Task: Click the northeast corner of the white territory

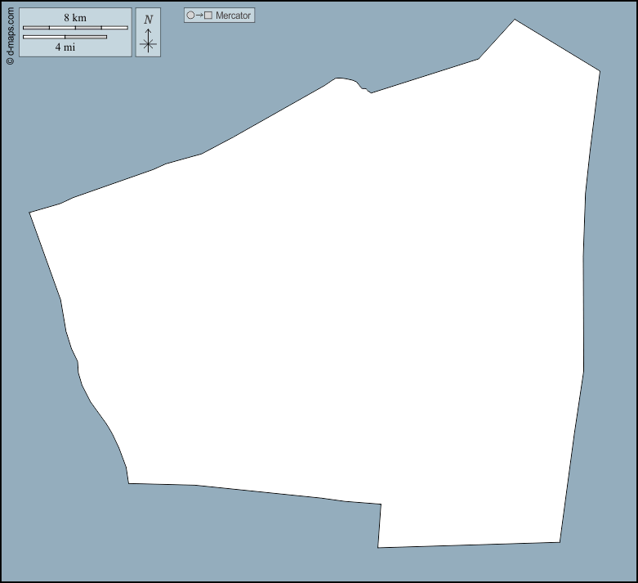Action: 598,72
